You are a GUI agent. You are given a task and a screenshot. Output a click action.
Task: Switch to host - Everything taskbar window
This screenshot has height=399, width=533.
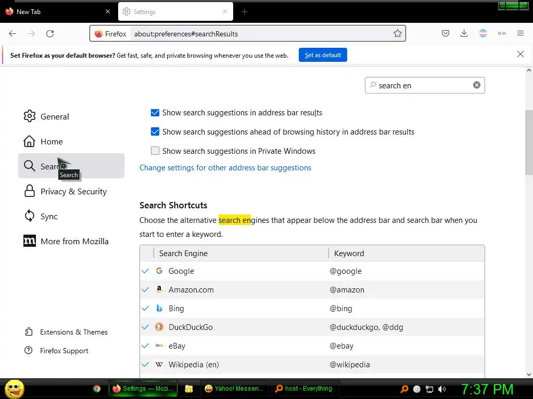pyautogui.click(x=304, y=389)
